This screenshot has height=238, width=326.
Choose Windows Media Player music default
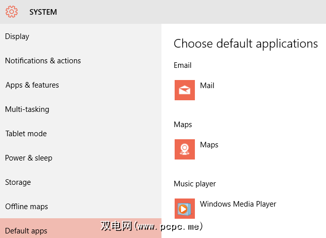[x=238, y=204]
